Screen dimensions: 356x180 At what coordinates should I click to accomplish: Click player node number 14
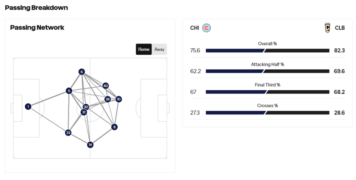point(90,144)
